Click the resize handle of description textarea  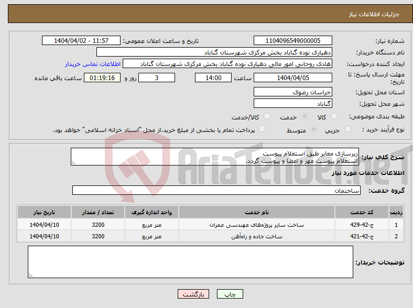73,163
